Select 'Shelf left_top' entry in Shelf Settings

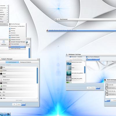(110, 91)
